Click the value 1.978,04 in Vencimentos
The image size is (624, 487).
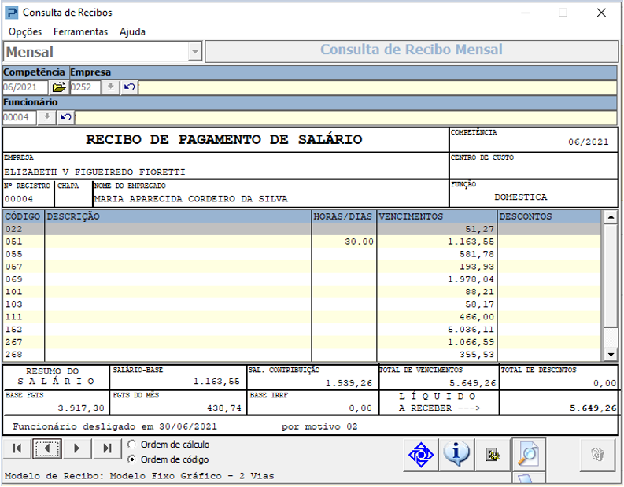(471, 279)
